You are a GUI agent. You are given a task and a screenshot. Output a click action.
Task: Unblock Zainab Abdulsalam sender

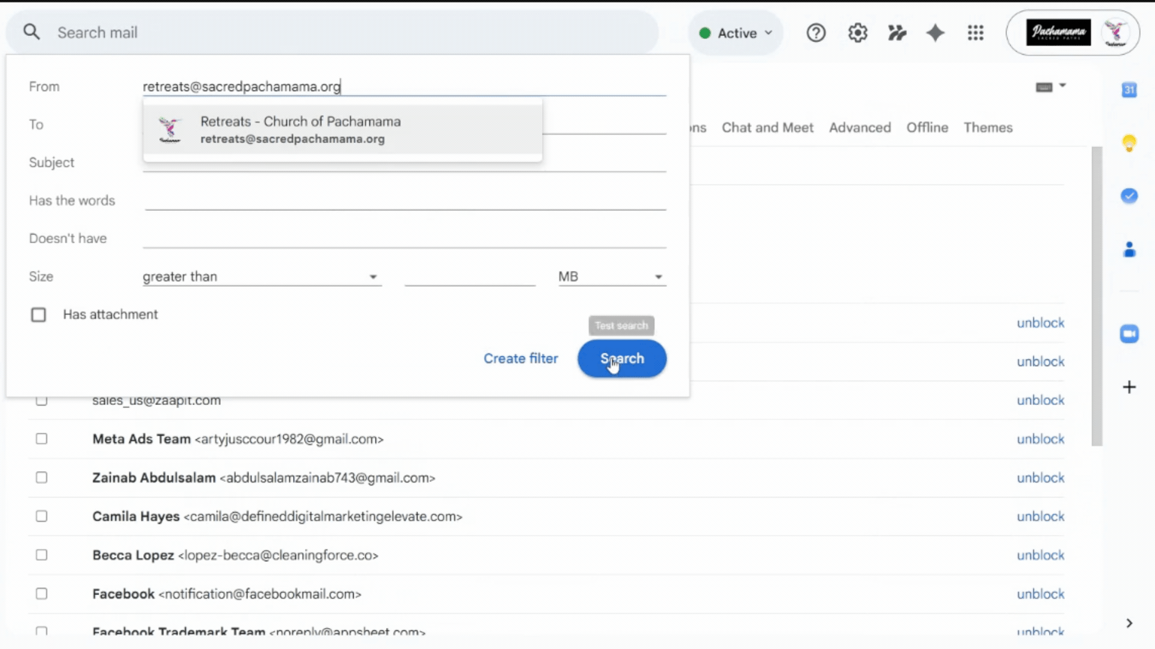(x=1040, y=478)
